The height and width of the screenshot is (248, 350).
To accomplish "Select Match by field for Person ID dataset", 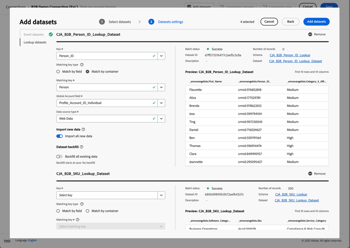I will [x=58, y=72].
